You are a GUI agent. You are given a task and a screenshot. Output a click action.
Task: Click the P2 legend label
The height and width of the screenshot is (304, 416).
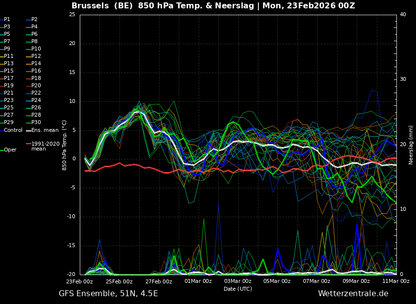34,20
